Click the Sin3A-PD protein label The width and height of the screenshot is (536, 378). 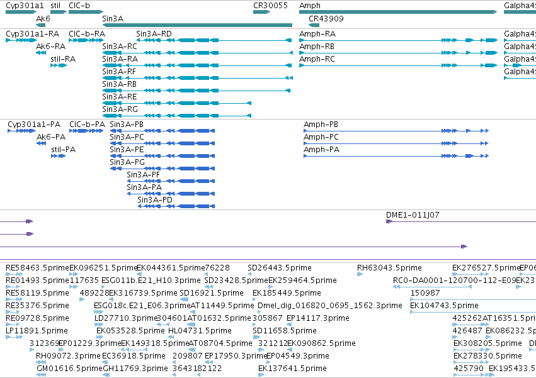tap(155, 200)
